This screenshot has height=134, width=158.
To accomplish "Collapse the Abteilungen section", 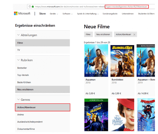I will click(x=18, y=35).
